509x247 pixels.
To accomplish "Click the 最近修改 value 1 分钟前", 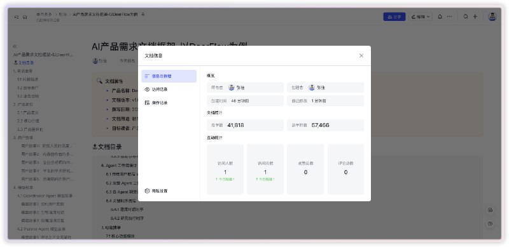I will pos(319,101).
